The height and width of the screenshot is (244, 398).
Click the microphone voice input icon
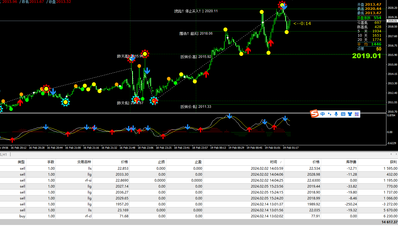tap(336, 114)
